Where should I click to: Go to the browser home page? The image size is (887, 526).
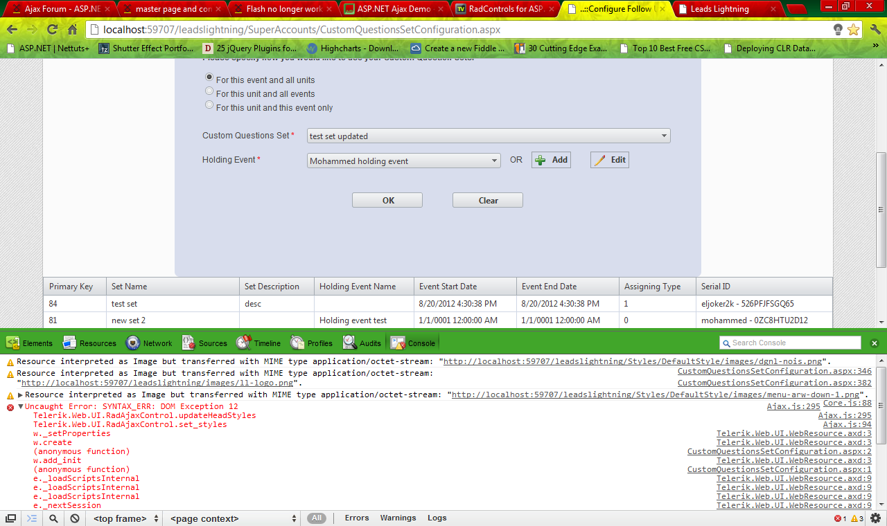[73, 30]
